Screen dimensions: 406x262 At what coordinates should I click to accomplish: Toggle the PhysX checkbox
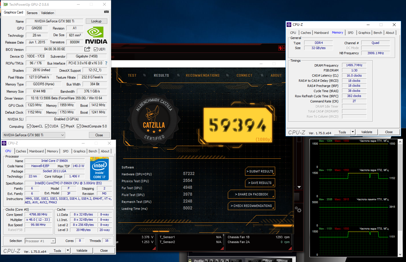(63, 126)
